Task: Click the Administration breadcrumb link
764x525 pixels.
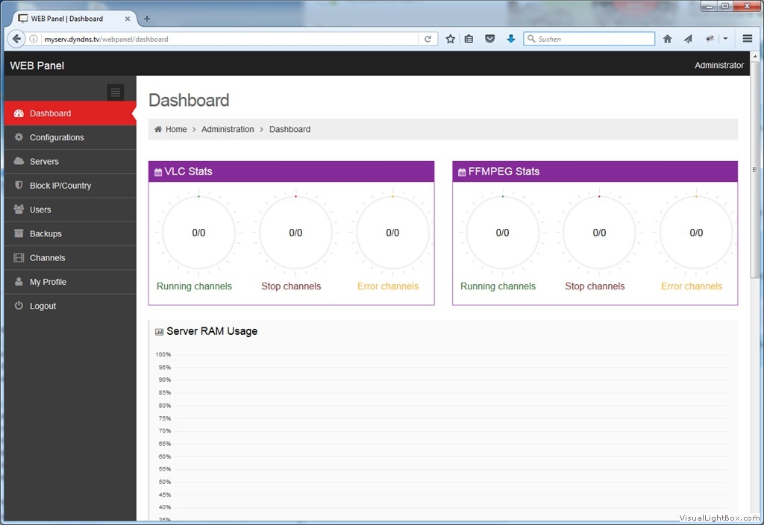Action: pos(228,129)
